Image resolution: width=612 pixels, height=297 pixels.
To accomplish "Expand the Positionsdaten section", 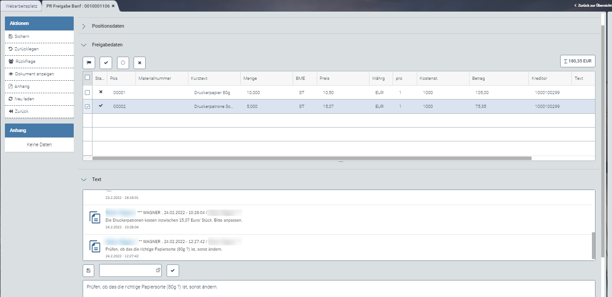I will click(x=84, y=26).
